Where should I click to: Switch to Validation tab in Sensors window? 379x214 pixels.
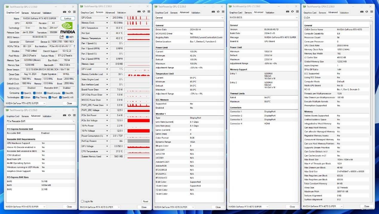(121, 13)
